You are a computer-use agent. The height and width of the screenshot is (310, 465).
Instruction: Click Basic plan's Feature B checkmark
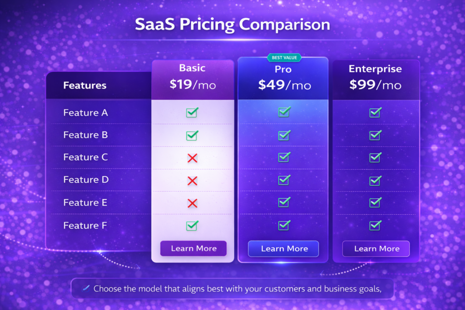pyautogui.click(x=192, y=135)
